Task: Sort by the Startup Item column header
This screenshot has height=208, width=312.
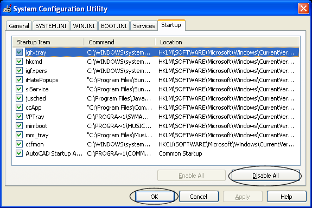Action: [48, 42]
